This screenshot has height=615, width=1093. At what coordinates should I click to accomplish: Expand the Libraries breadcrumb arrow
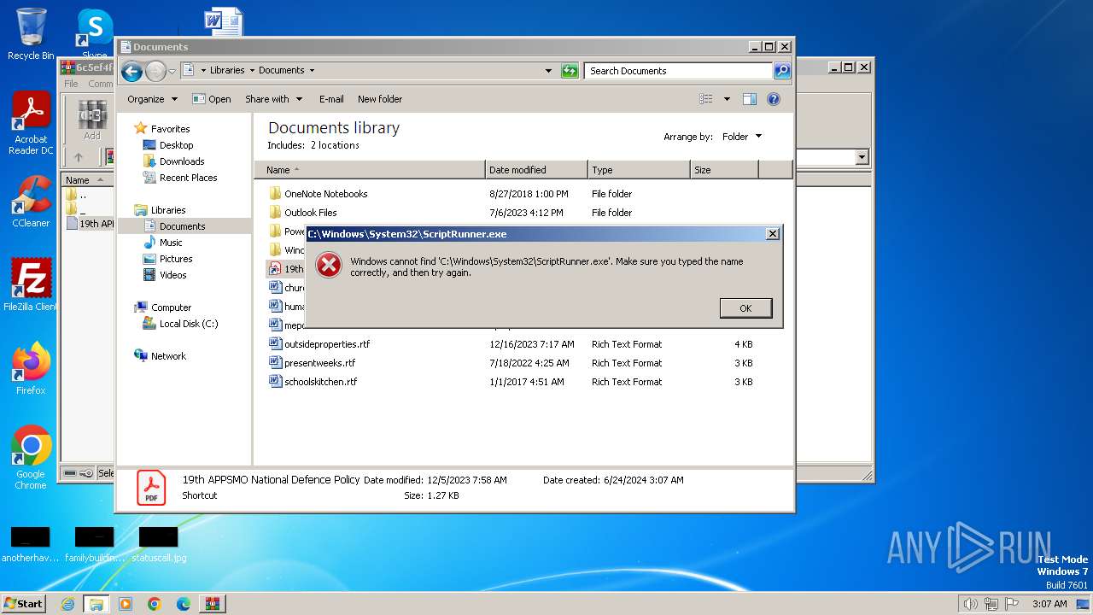253,71
